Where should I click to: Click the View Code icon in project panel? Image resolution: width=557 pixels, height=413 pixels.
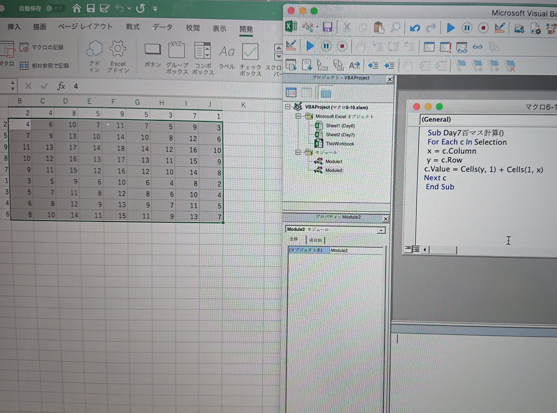pos(291,93)
